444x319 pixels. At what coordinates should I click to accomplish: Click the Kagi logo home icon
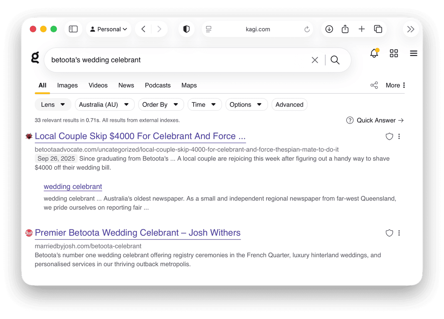point(35,58)
